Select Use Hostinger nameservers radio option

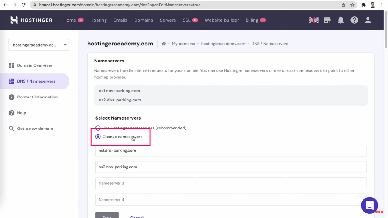[x=98, y=128]
